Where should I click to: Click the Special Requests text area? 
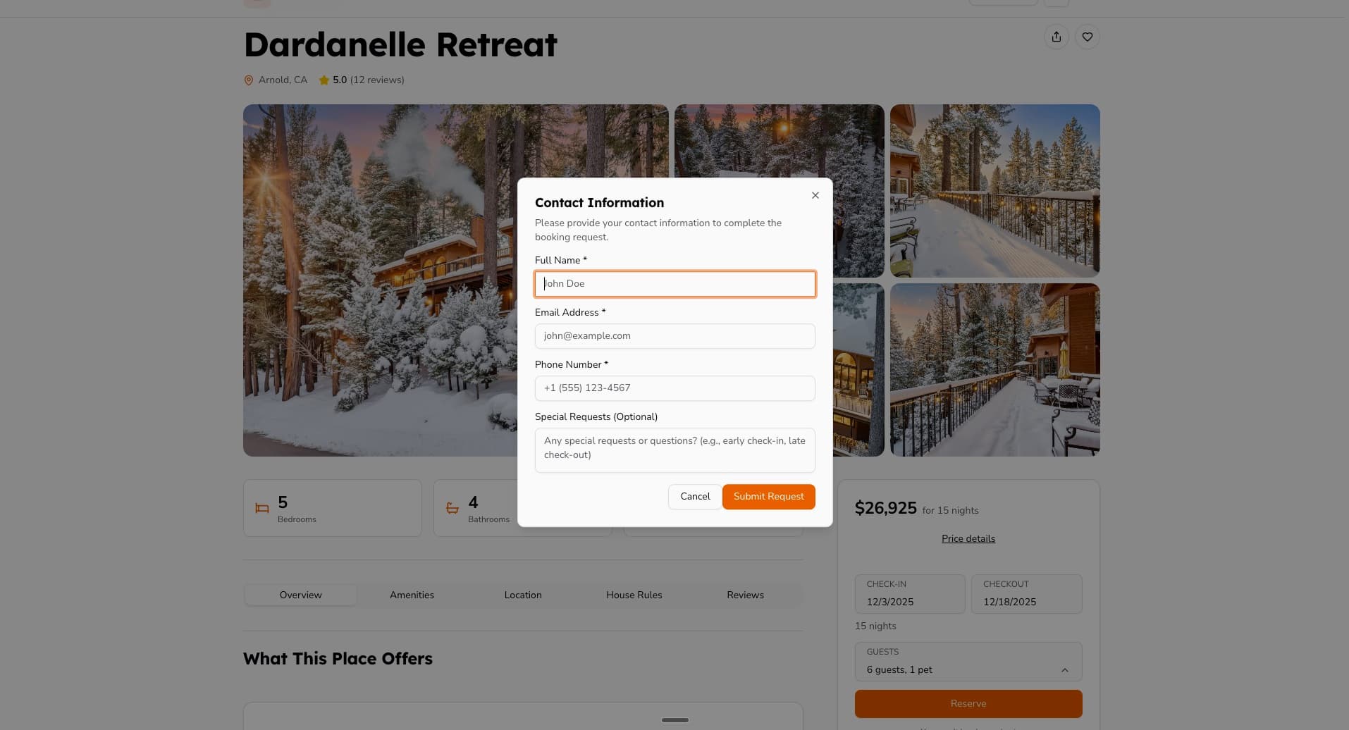coord(674,450)
